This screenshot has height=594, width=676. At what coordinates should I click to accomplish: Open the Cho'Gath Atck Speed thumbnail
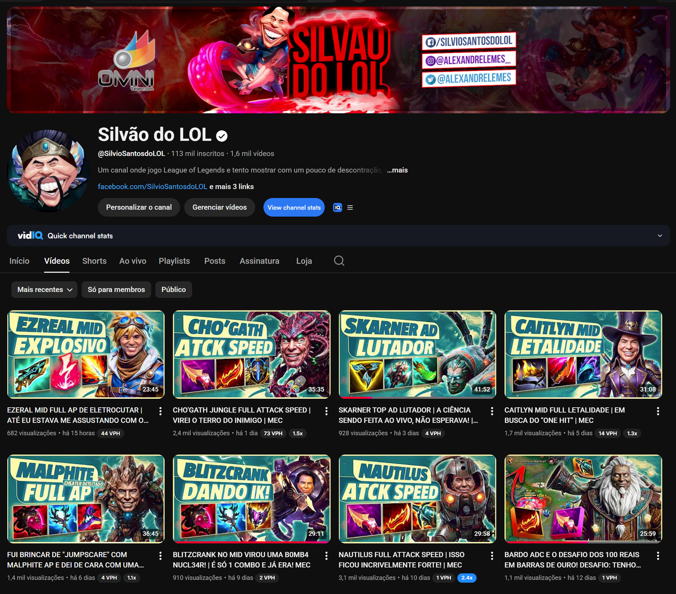[252, 354]
